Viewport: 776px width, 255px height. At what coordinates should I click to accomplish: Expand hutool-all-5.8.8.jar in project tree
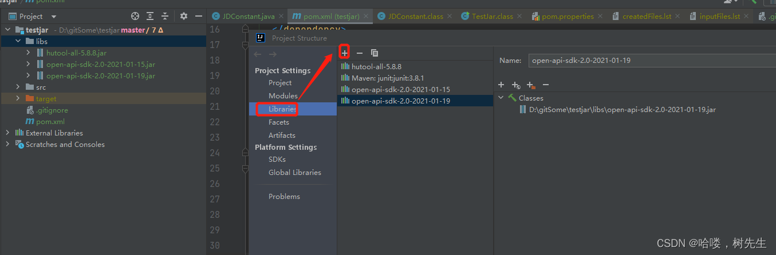[x=29, y=53]
